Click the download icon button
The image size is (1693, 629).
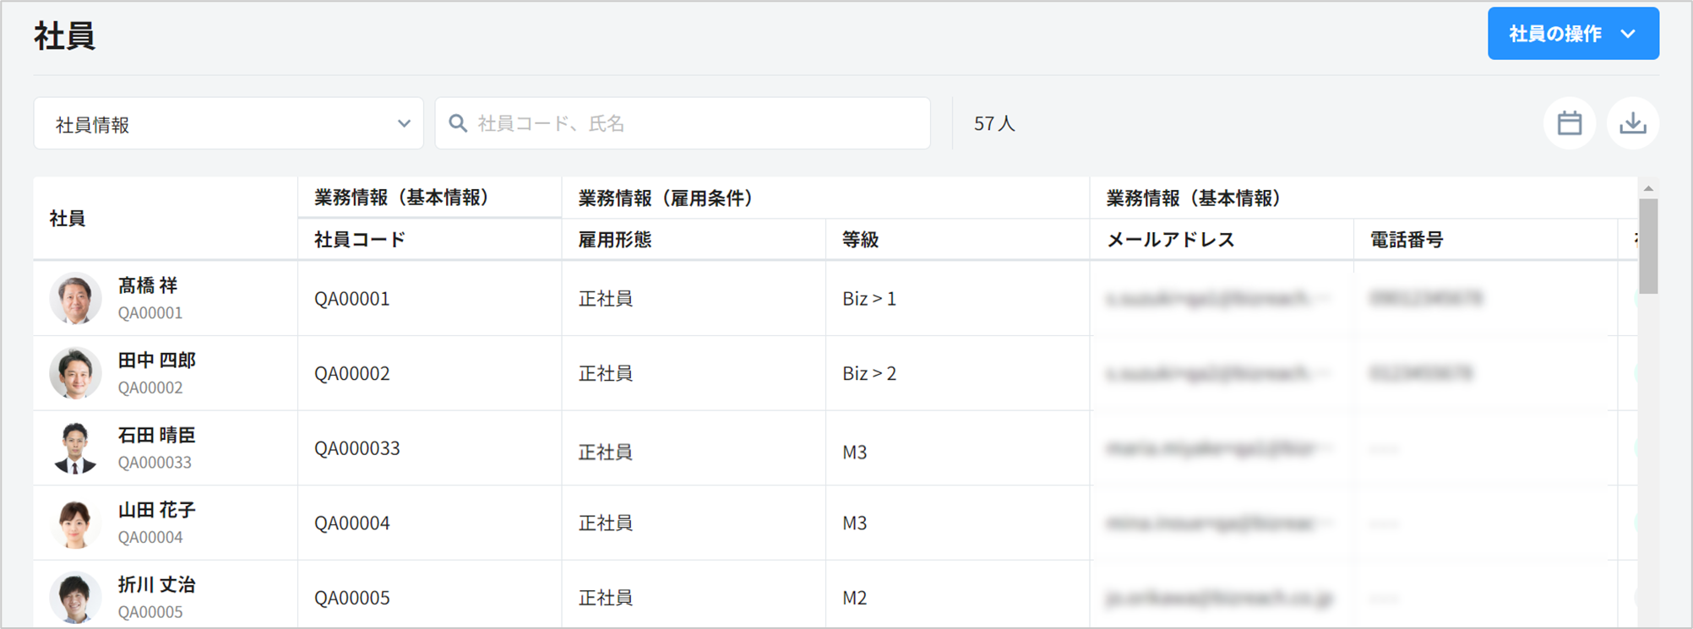coord(1632,123)
